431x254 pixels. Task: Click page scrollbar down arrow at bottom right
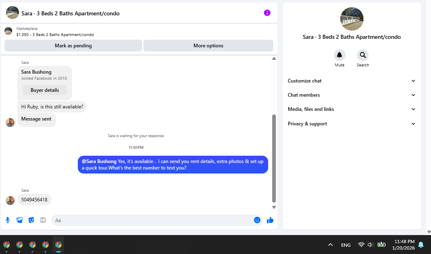429,232
